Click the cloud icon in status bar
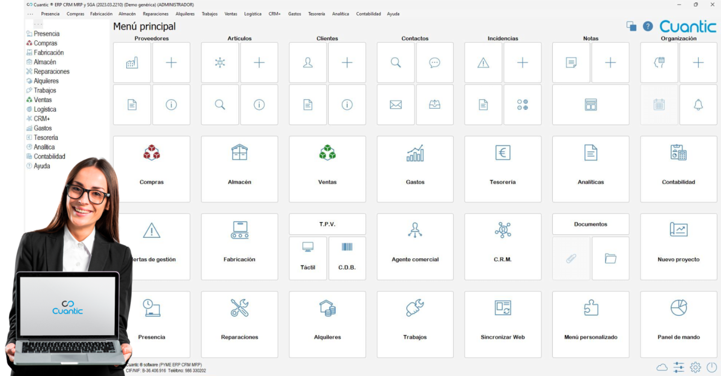Viewport: 721px width, 376px height. click(x=662, y=367)
